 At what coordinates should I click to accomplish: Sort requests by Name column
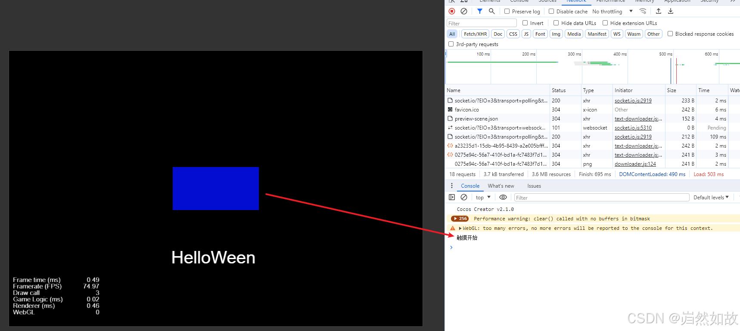pyautogui.click(x=497, y=90)
